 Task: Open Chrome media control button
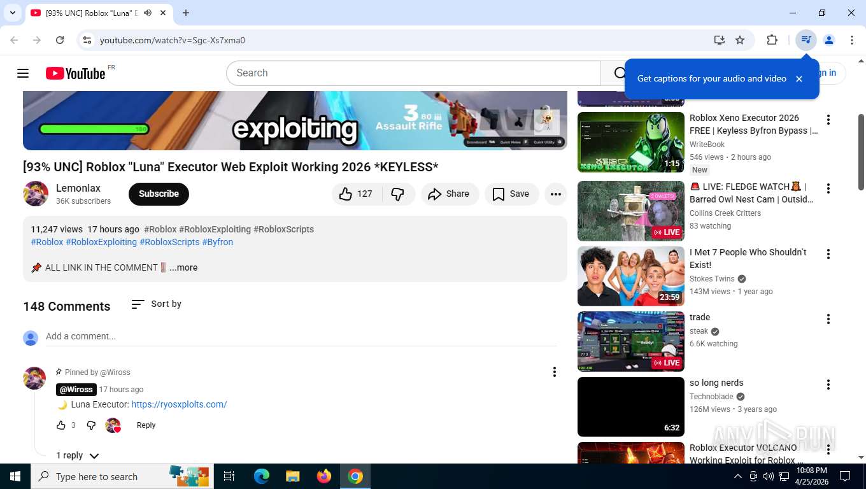click(806, 40)
